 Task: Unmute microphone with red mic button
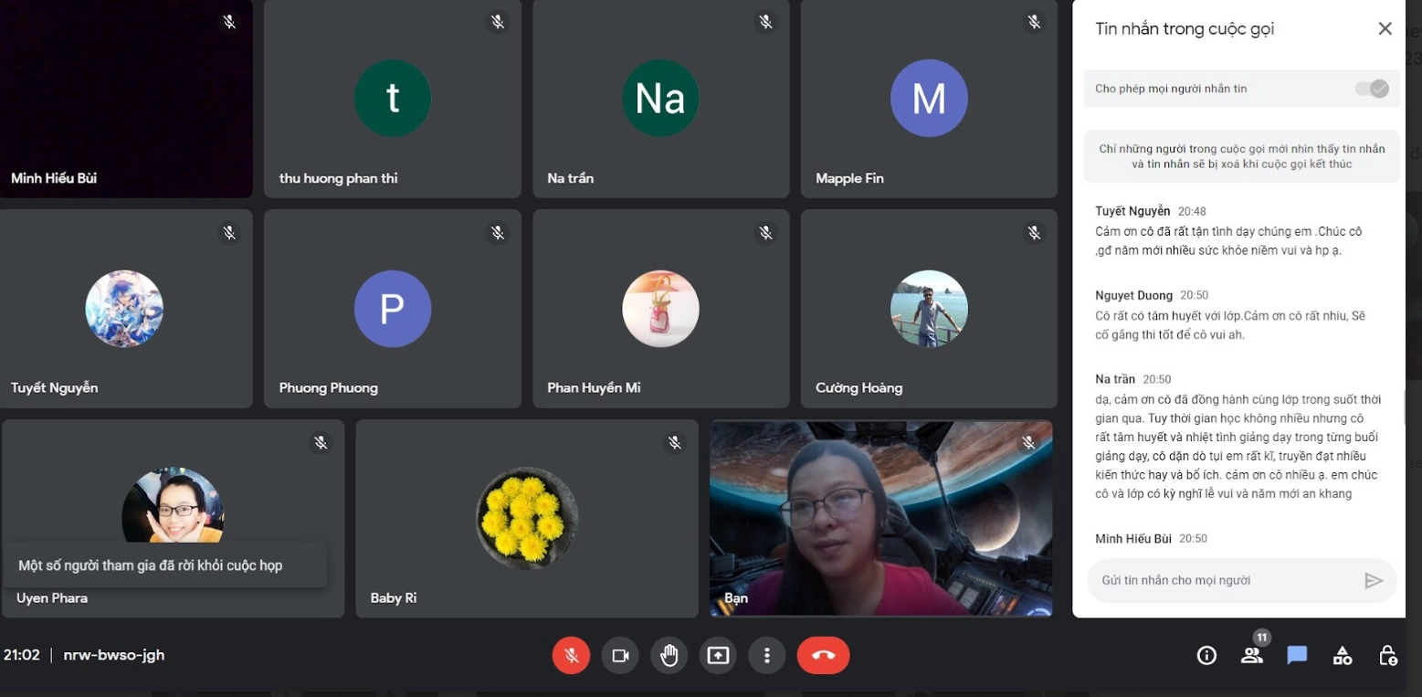click(571, 655)
